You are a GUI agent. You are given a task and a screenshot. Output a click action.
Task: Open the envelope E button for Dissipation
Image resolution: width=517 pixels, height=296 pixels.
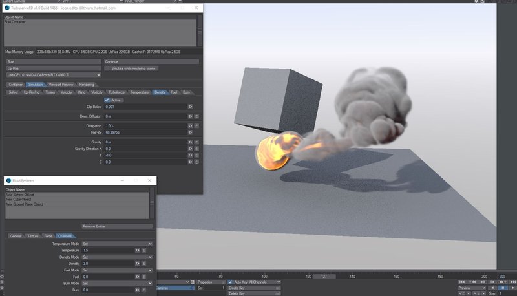[196, 126]
